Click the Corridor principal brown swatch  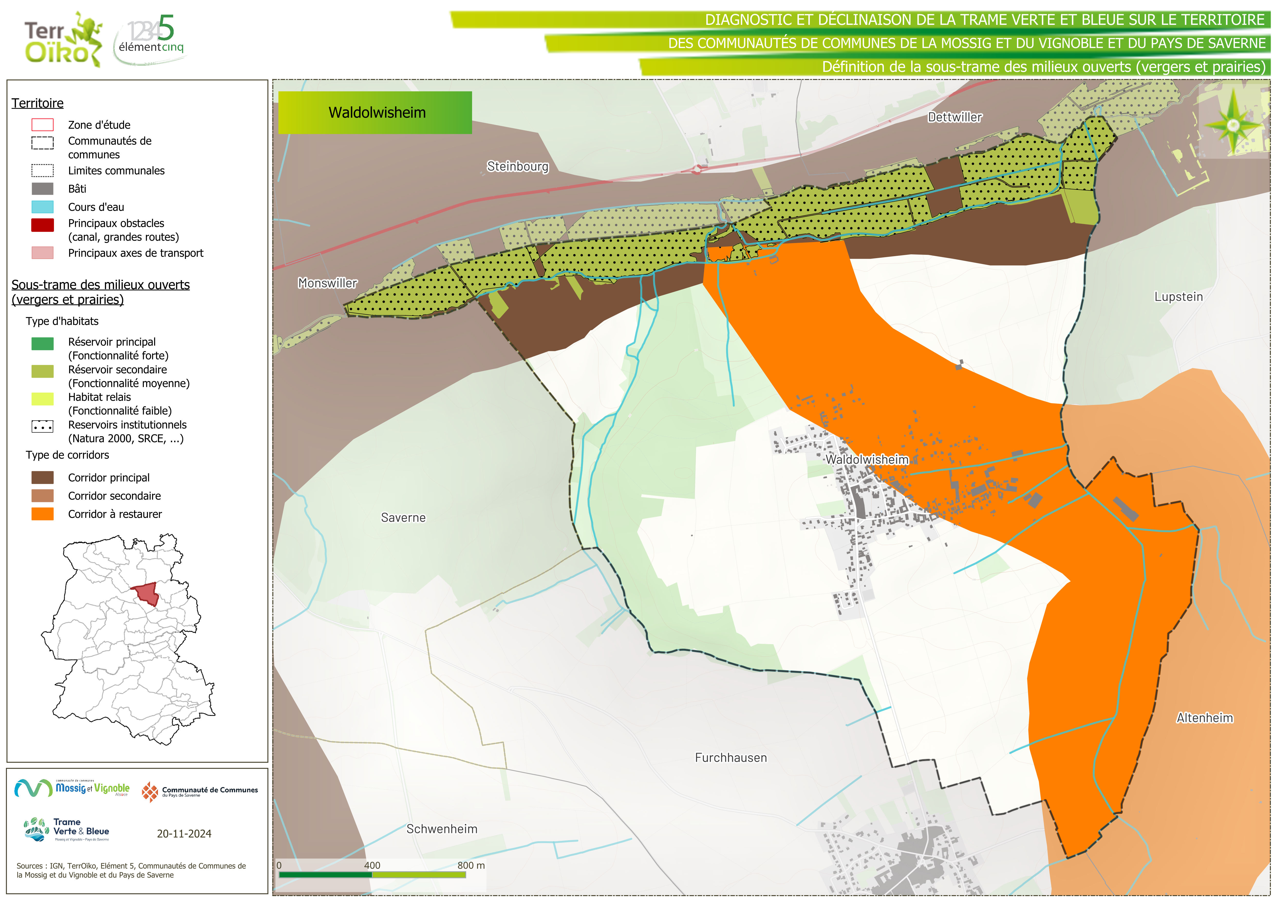(43, 477)
